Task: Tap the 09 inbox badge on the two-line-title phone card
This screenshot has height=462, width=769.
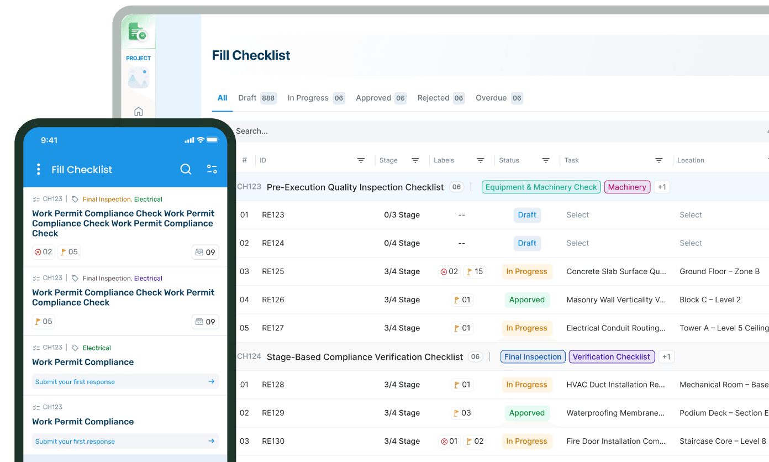Action: [x=205, y=322]
